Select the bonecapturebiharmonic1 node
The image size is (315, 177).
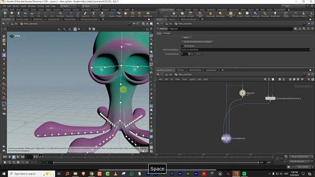270,98
